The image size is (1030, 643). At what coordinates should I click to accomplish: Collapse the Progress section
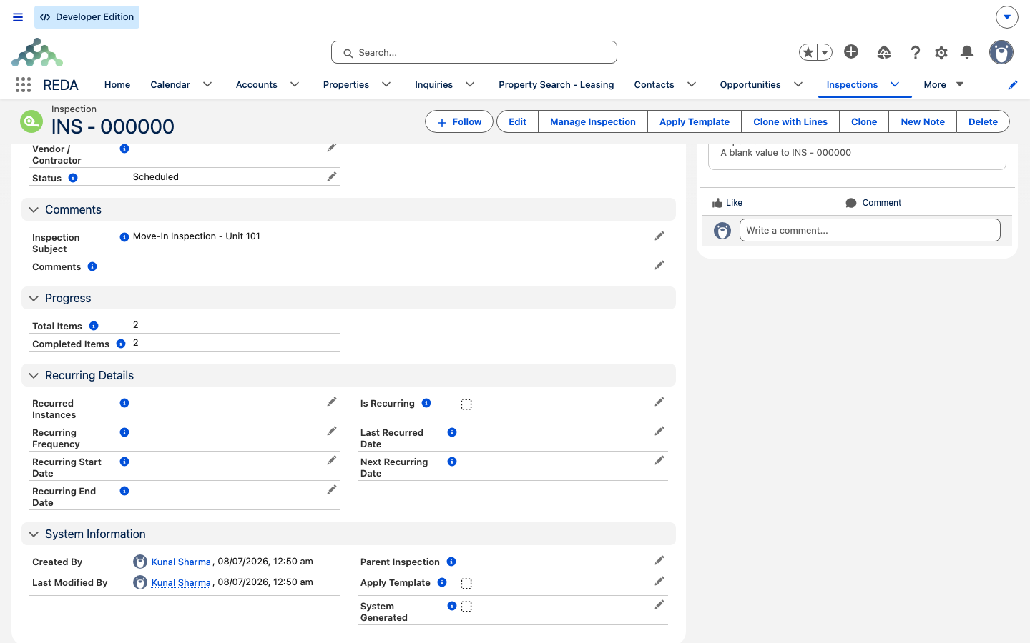(34, 299)
